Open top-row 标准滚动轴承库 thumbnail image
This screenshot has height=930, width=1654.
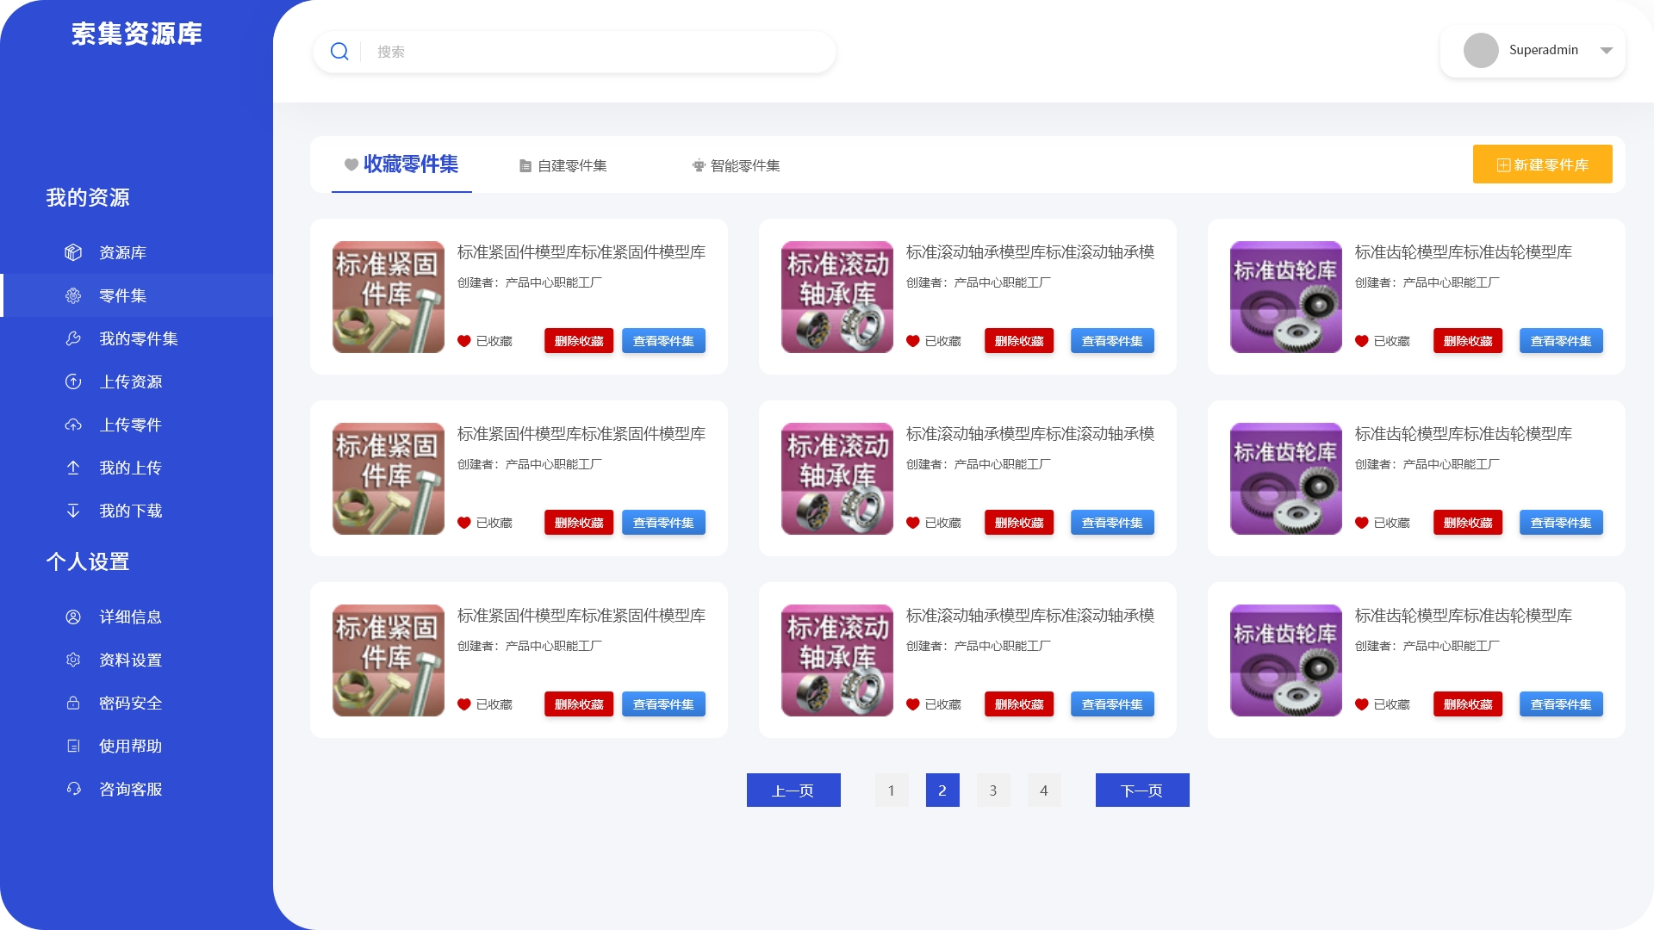837,297
